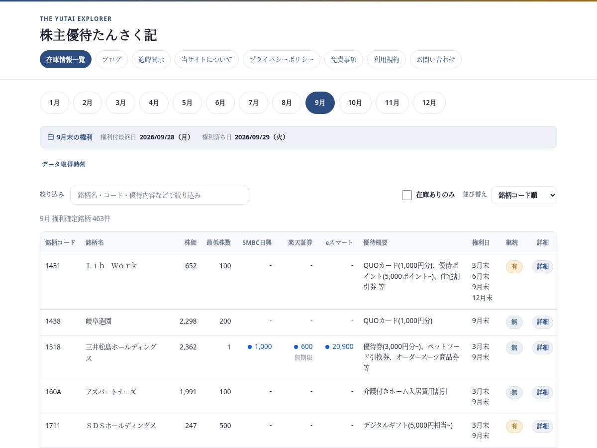The height and width of the screenshot is (448, 597).
Task: Click the 銘柄コード column header
Action: point(60,243)
